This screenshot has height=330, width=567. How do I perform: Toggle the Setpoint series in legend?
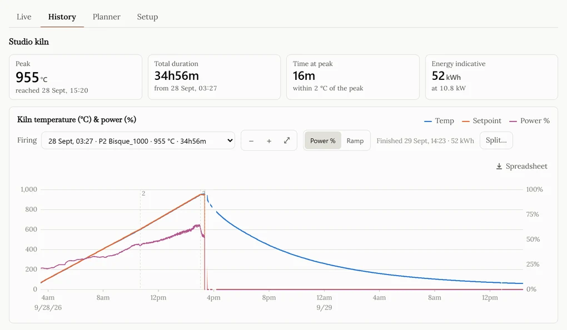click(x=481, y=121)
